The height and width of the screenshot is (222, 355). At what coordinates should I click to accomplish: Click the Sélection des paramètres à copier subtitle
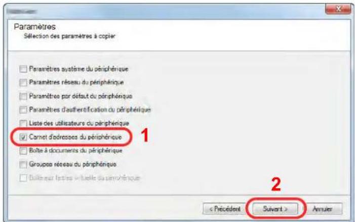click(69, 36)
